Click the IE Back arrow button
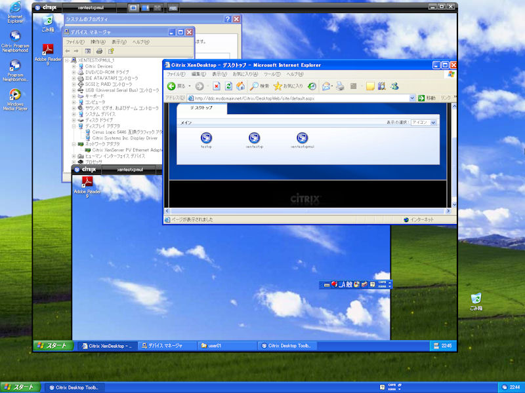 pos(171,86)
